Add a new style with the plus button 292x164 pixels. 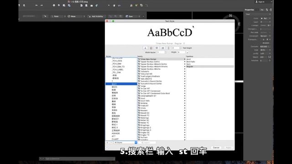(108, 143)
